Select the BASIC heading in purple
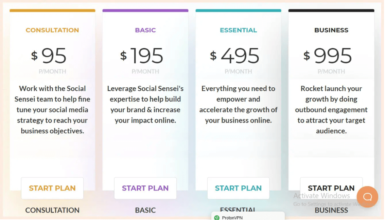Viewport: 385px width, 220px height. [145, 30]
